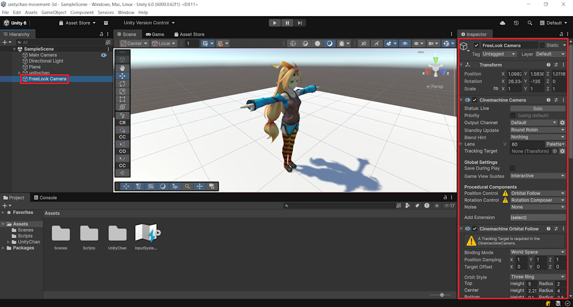
Task: Open Standby Update dropdown
Action: [538, 130]
